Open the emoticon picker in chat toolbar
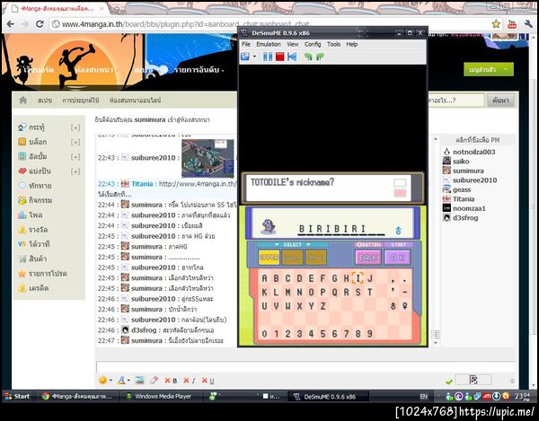This screenshot has width=539, height=421. point(102,380)
